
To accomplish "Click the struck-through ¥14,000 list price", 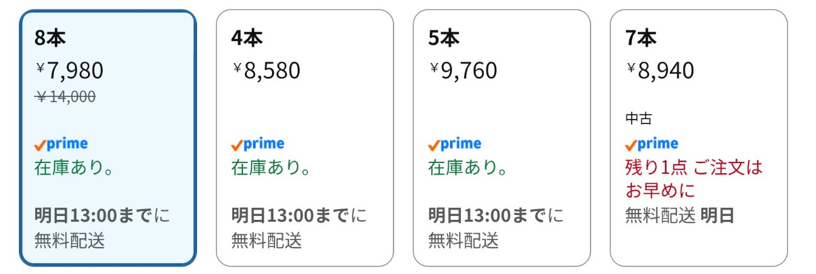I will click(x=65, y=97).
